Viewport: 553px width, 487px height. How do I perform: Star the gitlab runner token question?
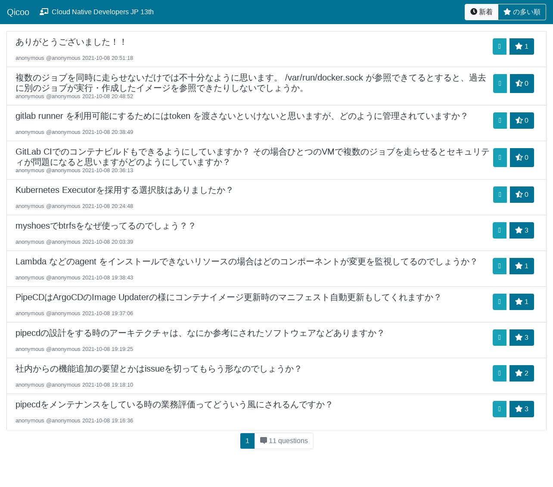click(522, 121)
